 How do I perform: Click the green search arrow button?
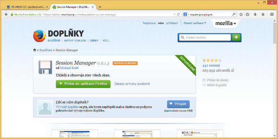236,37
